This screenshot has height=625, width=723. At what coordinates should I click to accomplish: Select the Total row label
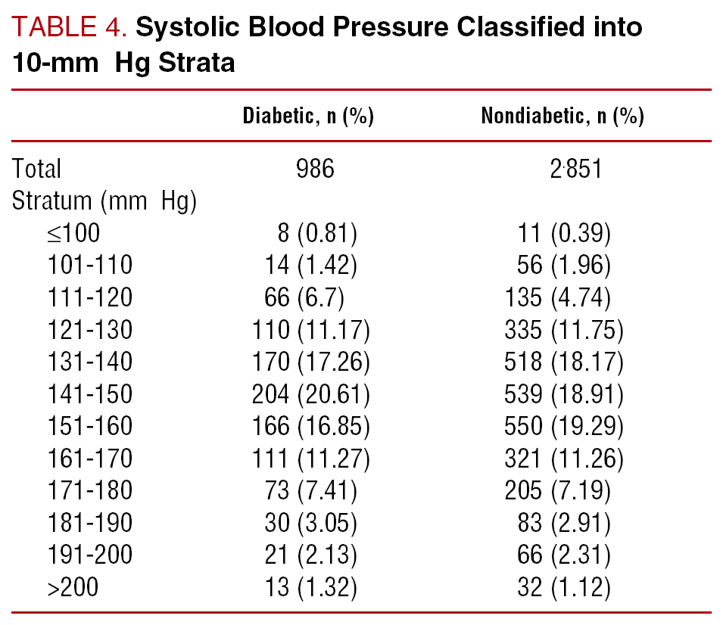point(37,168)
